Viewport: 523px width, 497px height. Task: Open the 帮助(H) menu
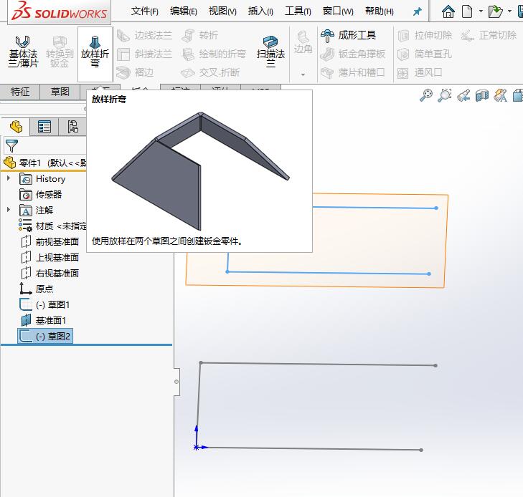[x=380, y=11]
